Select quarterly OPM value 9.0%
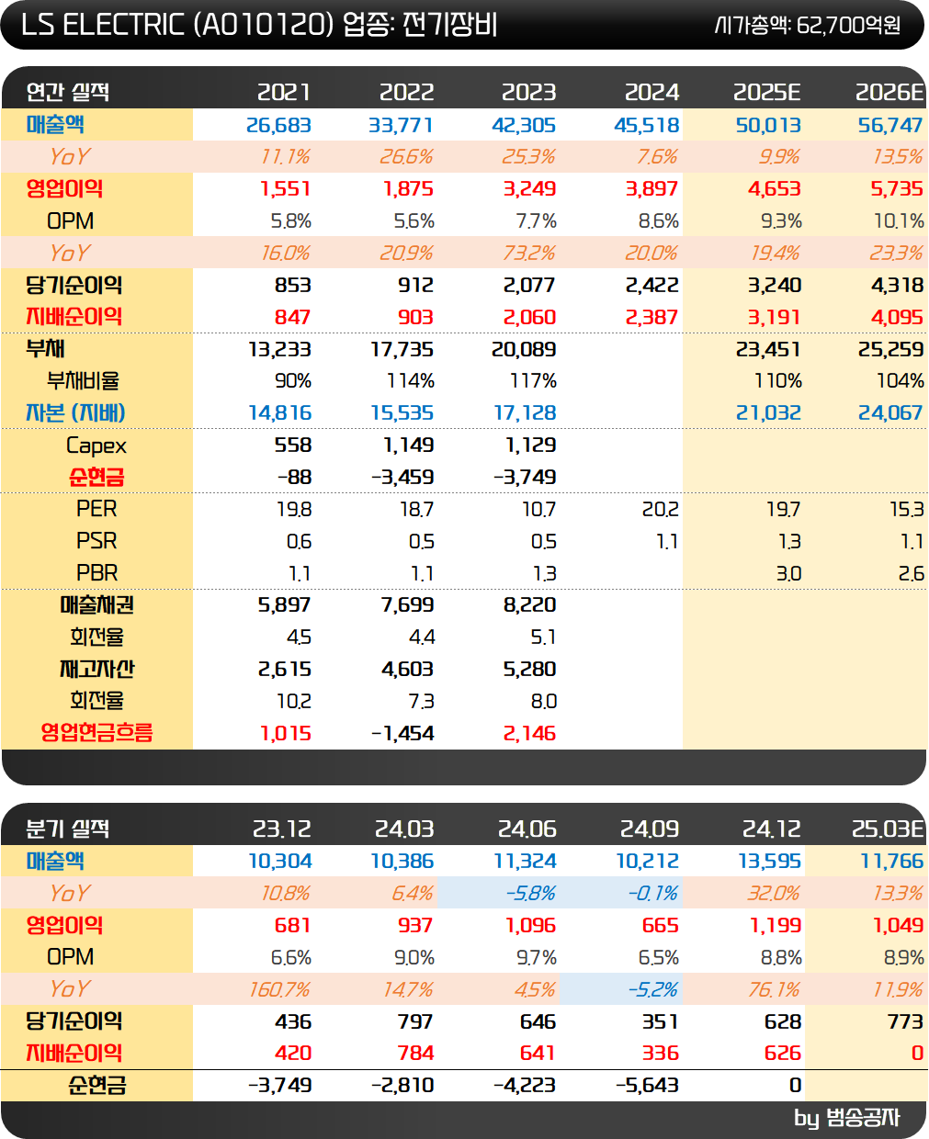Viewport: 929px width, 1139px height. 414,958
